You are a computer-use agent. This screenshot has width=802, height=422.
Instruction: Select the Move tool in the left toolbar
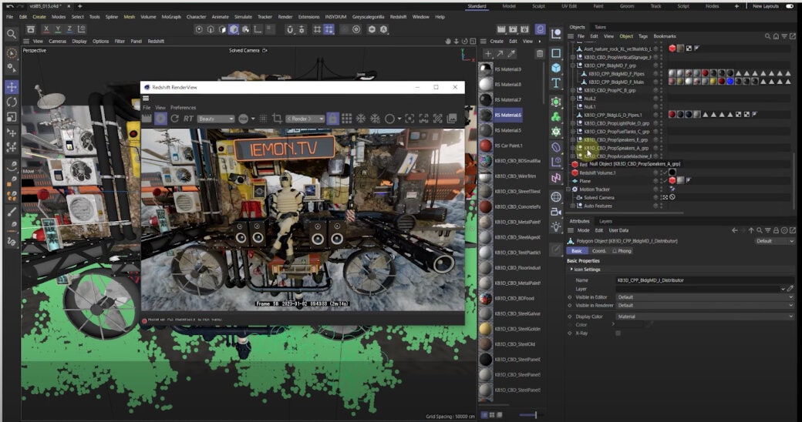point(12,87)
